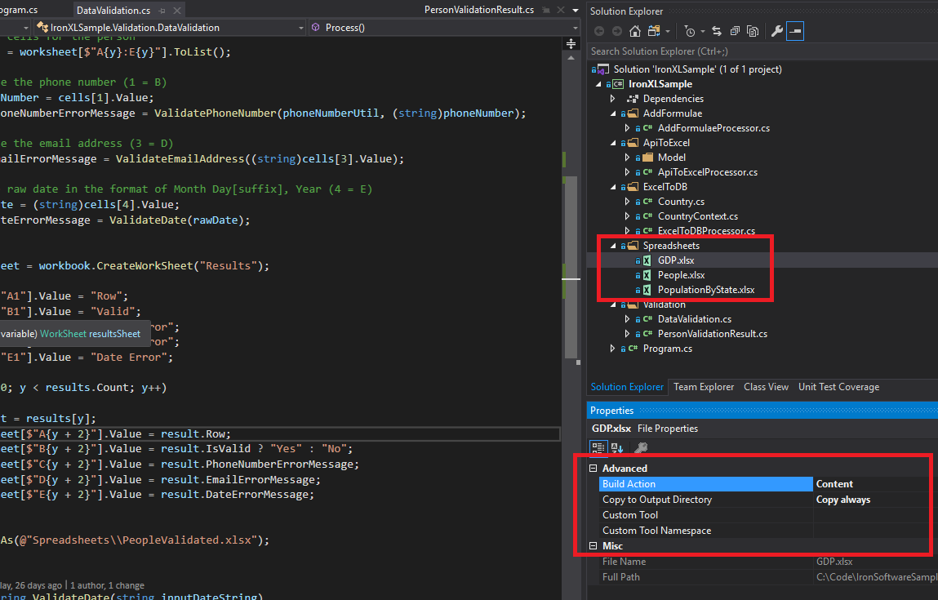Select People.xlsx Excel file icon
Viewport: 938px width, 600px height.
tap(647, 275)
